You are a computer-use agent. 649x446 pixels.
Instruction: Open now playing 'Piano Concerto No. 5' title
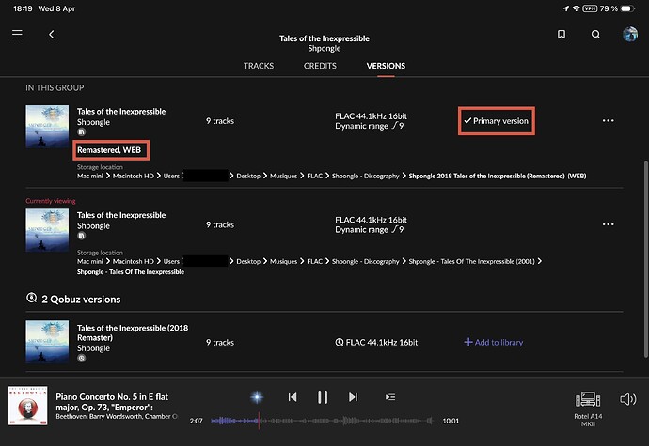coord(112,402)
